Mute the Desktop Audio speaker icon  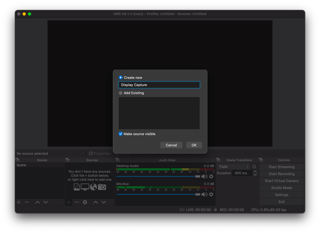pos(204,176)
